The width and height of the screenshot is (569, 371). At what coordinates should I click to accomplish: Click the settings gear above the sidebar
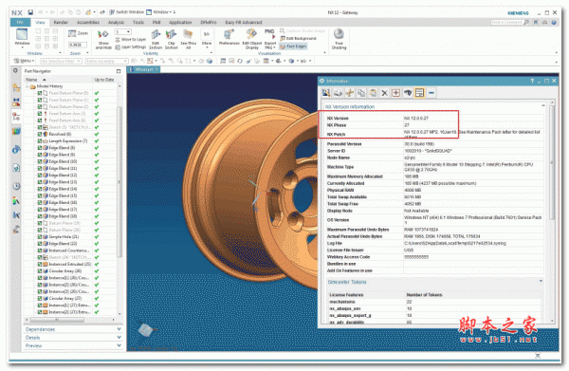pyautogui.click(x=15, y=71)
